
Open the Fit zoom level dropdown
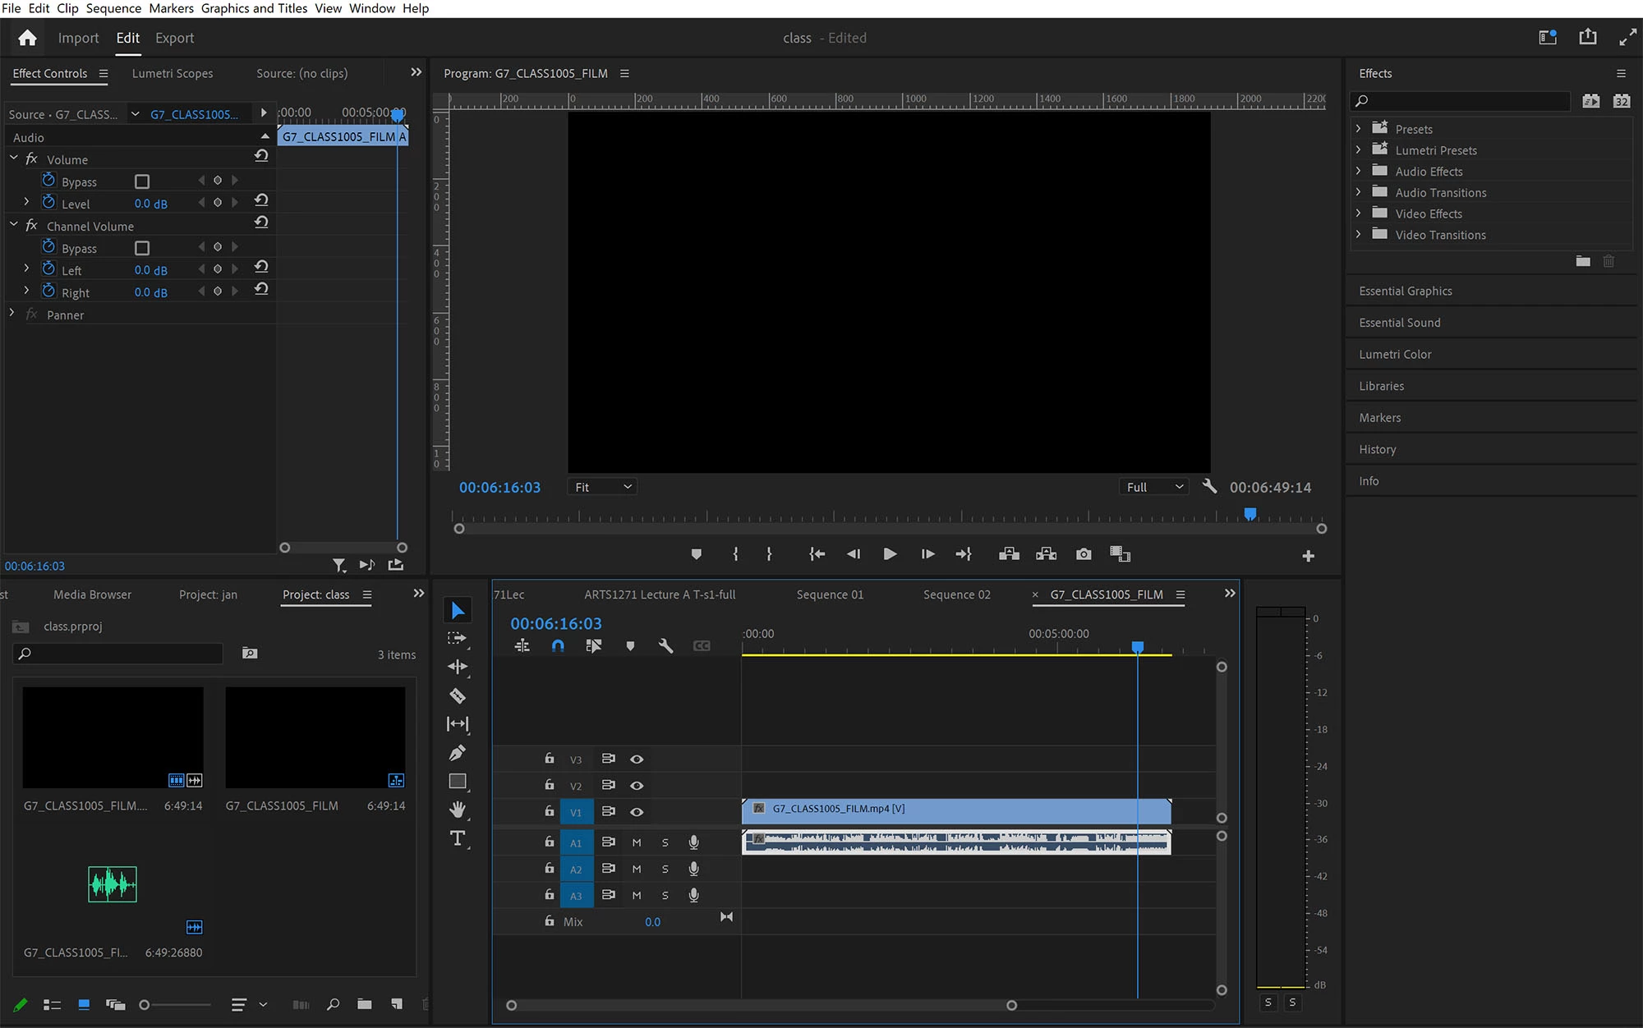tap(603, 487)
